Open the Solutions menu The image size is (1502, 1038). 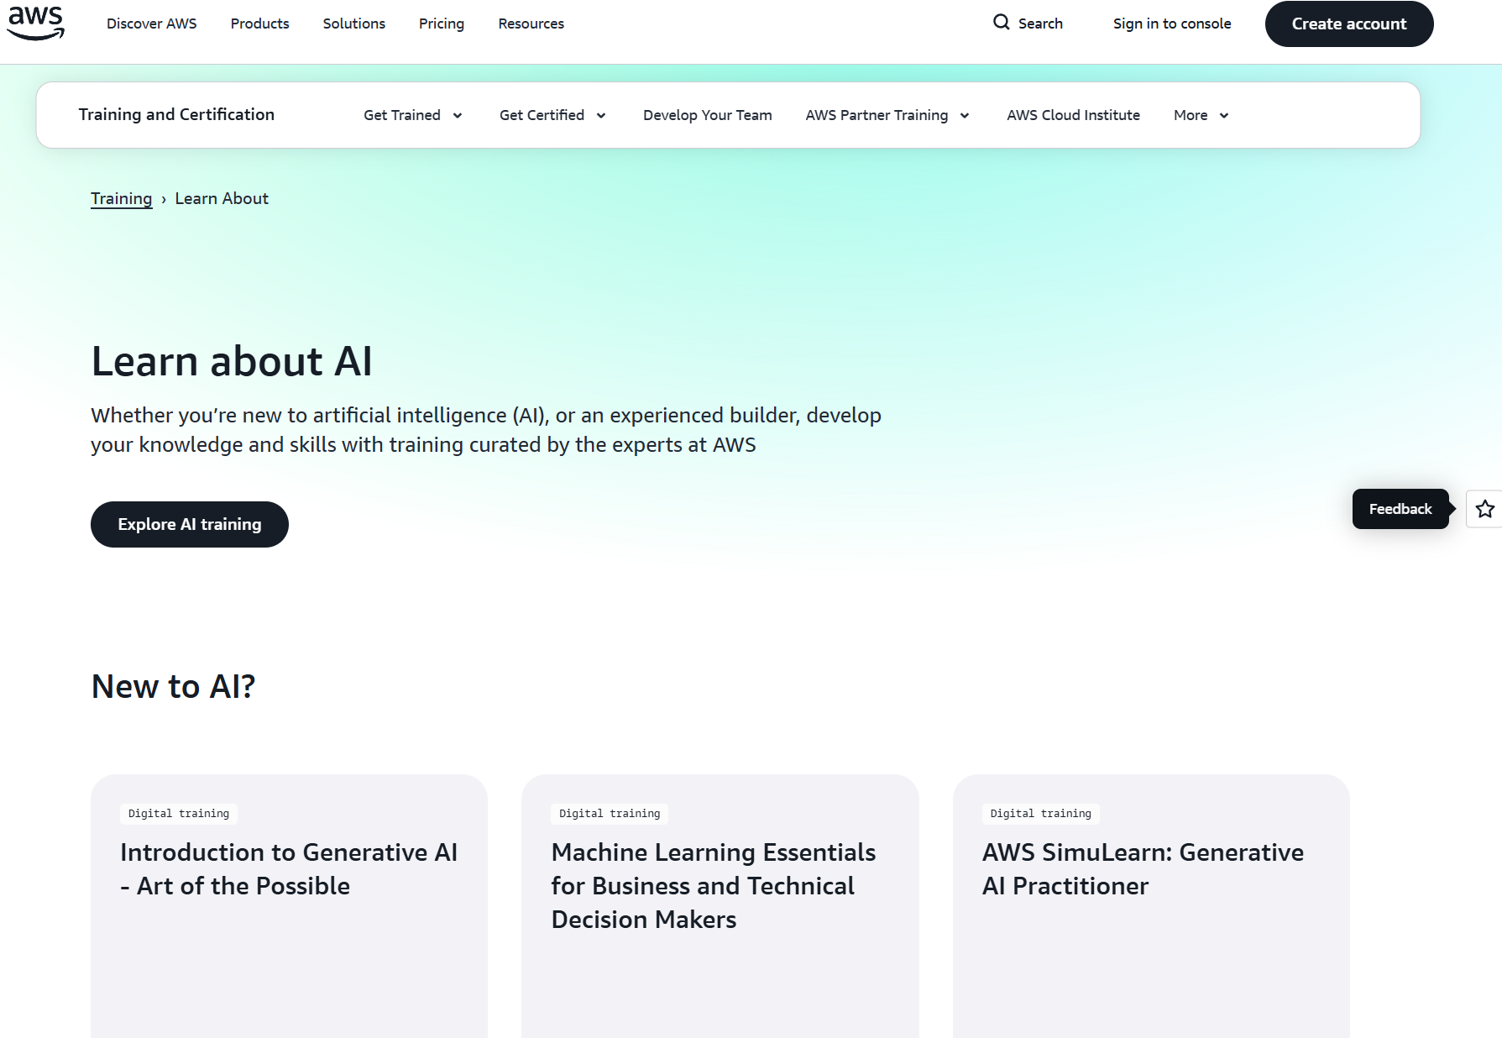point(353,24)
